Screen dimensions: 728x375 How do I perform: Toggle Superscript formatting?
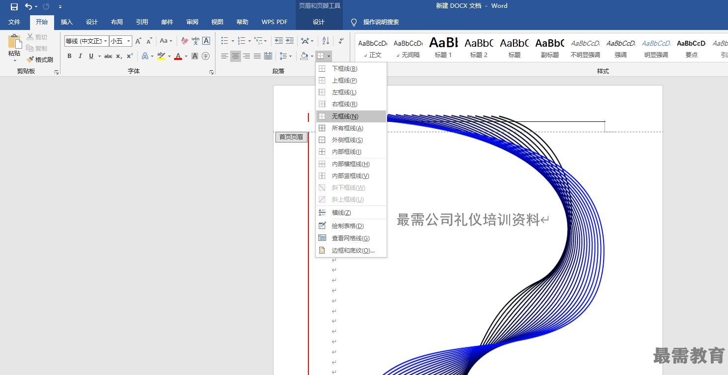(130, 56)
